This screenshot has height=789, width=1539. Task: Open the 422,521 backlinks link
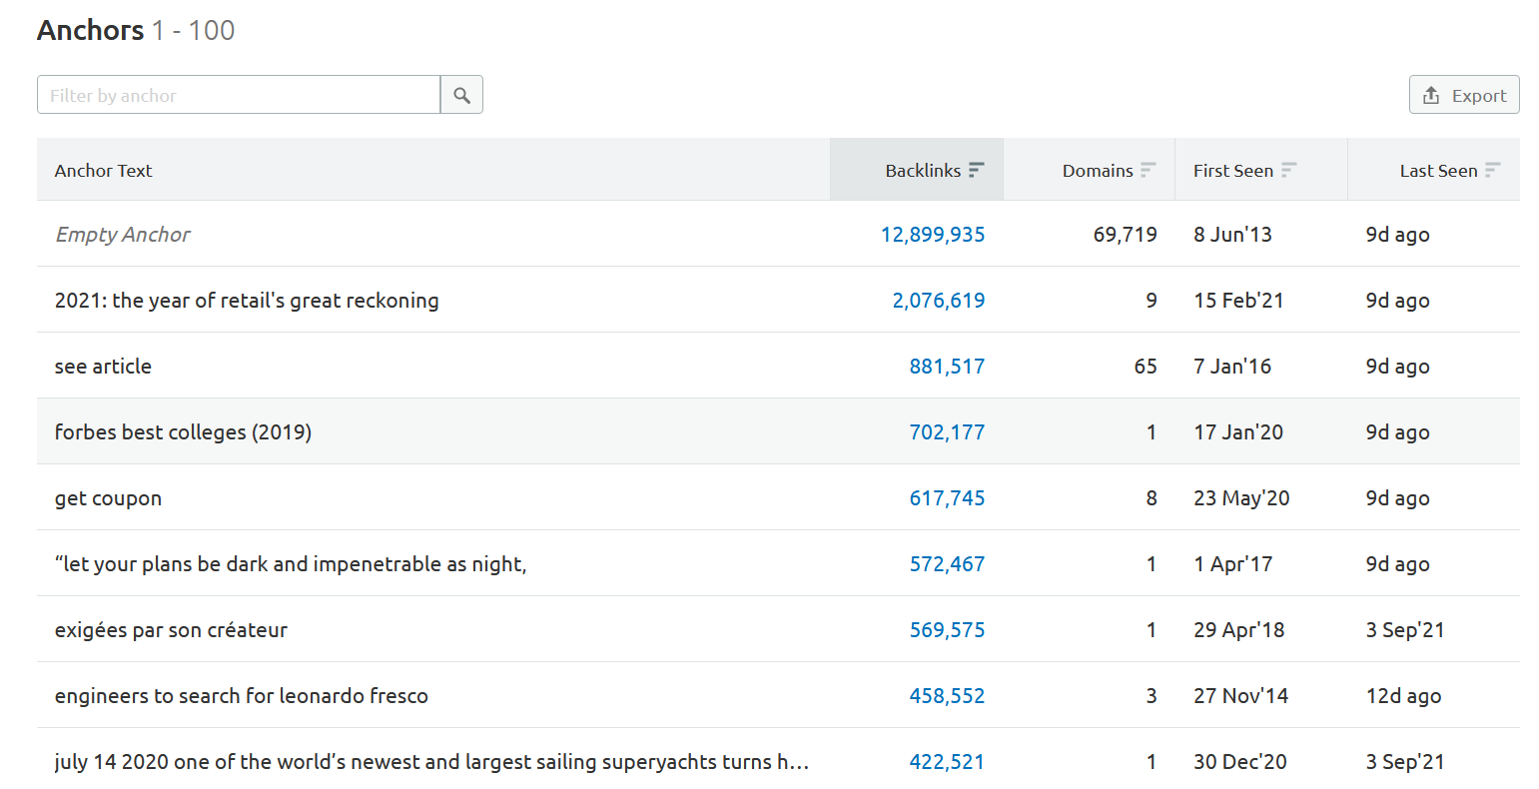click(946, 762)
